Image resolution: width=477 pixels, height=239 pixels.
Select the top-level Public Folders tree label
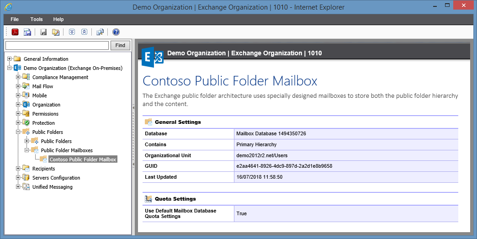pyautogui.click(x=48, y=132)
